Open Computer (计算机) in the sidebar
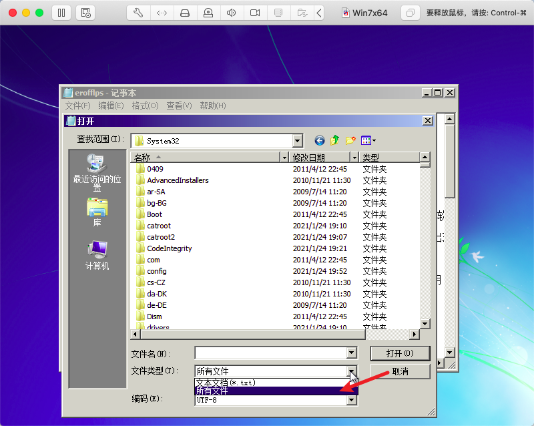This screenshot has width=534, height=426. tap(97, 255)
